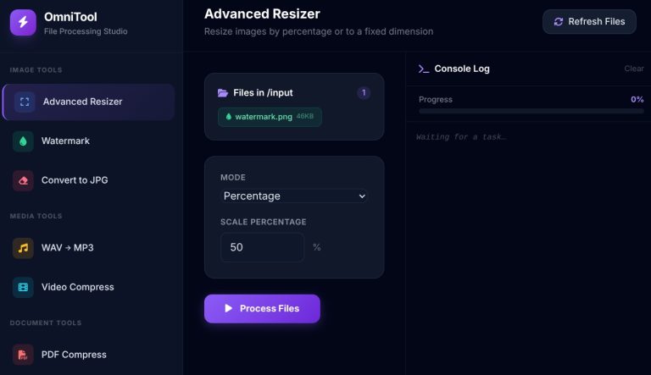Select the PDF Compress document icon
Image resolution: width=651 pixels, height=375 pixels.
(23, 355)
